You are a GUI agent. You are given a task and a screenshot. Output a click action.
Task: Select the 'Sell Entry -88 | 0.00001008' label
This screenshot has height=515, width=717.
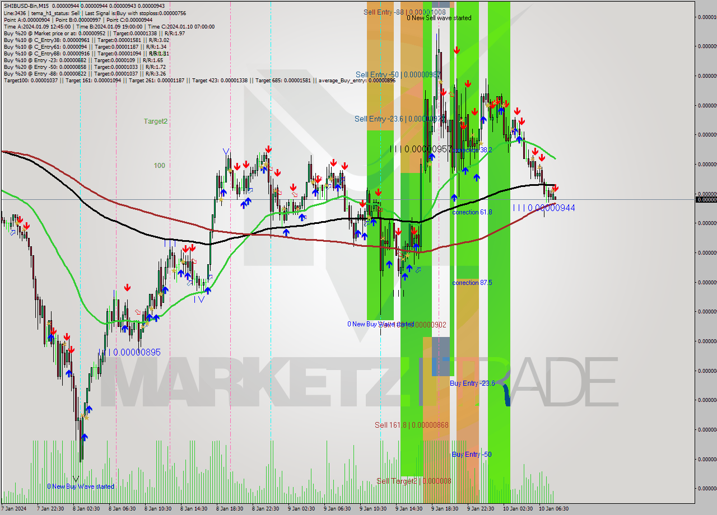[x=404, y=12]
